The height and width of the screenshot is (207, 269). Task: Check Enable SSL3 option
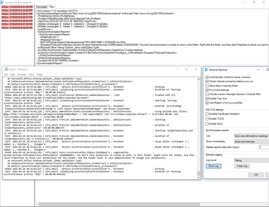(207, 124)
